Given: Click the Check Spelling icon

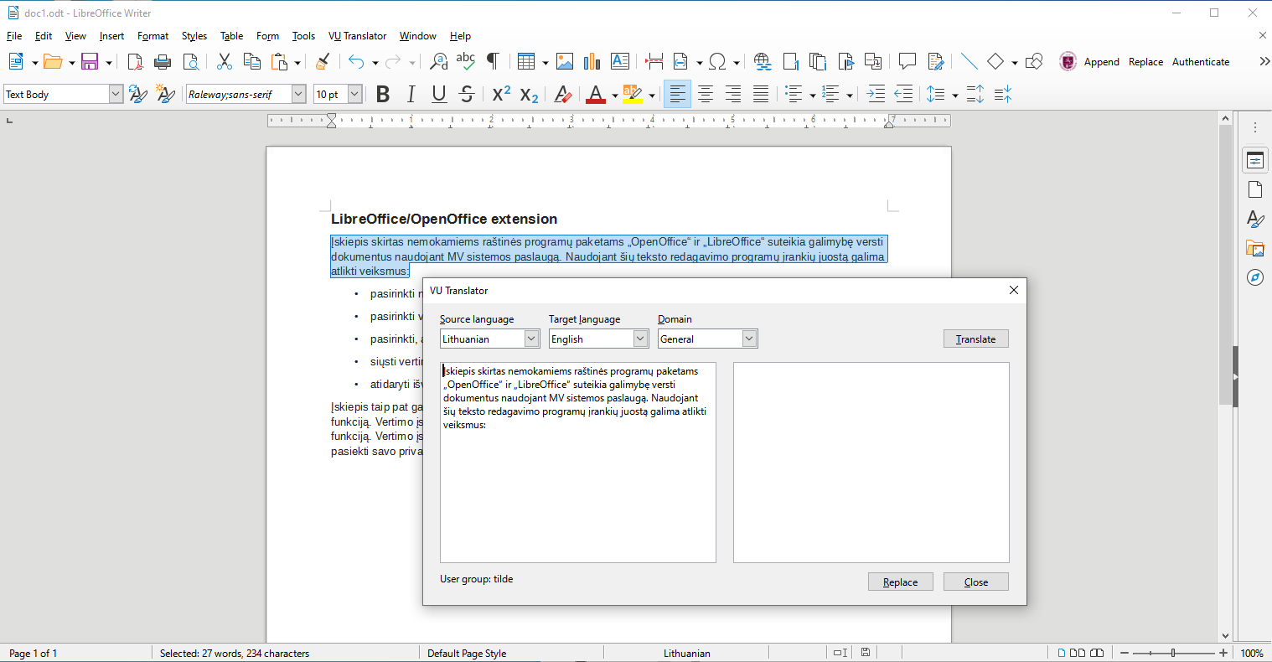Looking at the screenshot, I should pyautogui.click(x=466, y=61).
